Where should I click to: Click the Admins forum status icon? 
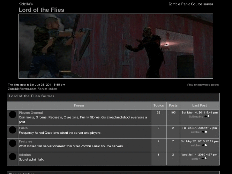(x=12, y=156)
